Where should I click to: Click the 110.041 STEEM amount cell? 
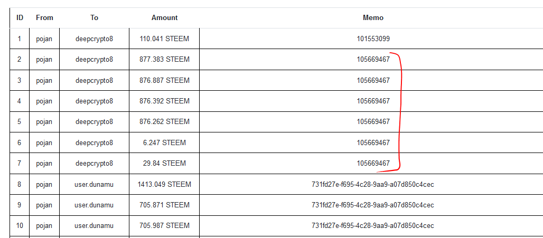(x=164, y=39)
